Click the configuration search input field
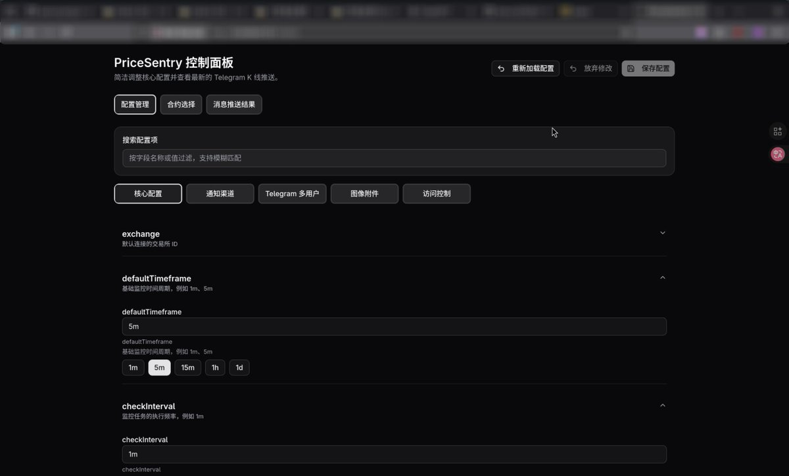 pos(394,158)
